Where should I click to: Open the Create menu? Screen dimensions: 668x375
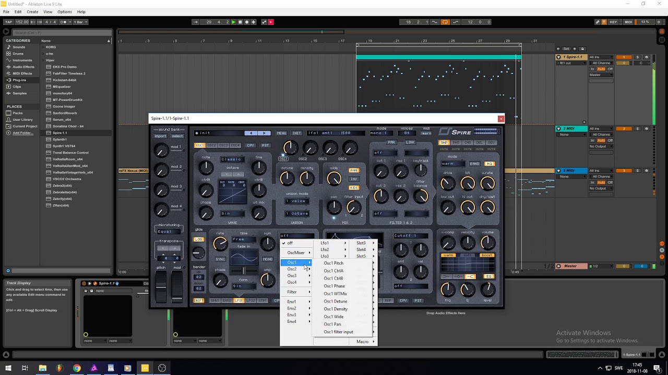click(x=32, y=11)
